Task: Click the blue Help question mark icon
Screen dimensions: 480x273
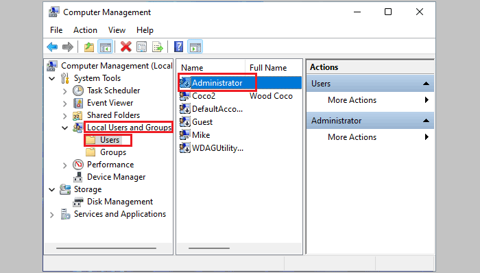Action: (178, 47)
